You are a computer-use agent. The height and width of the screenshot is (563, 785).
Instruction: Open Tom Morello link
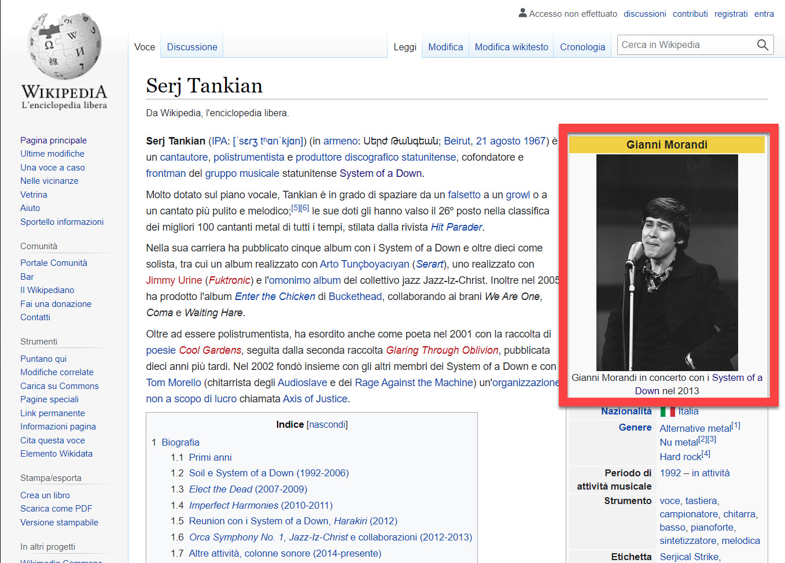(x=174, y=383)
